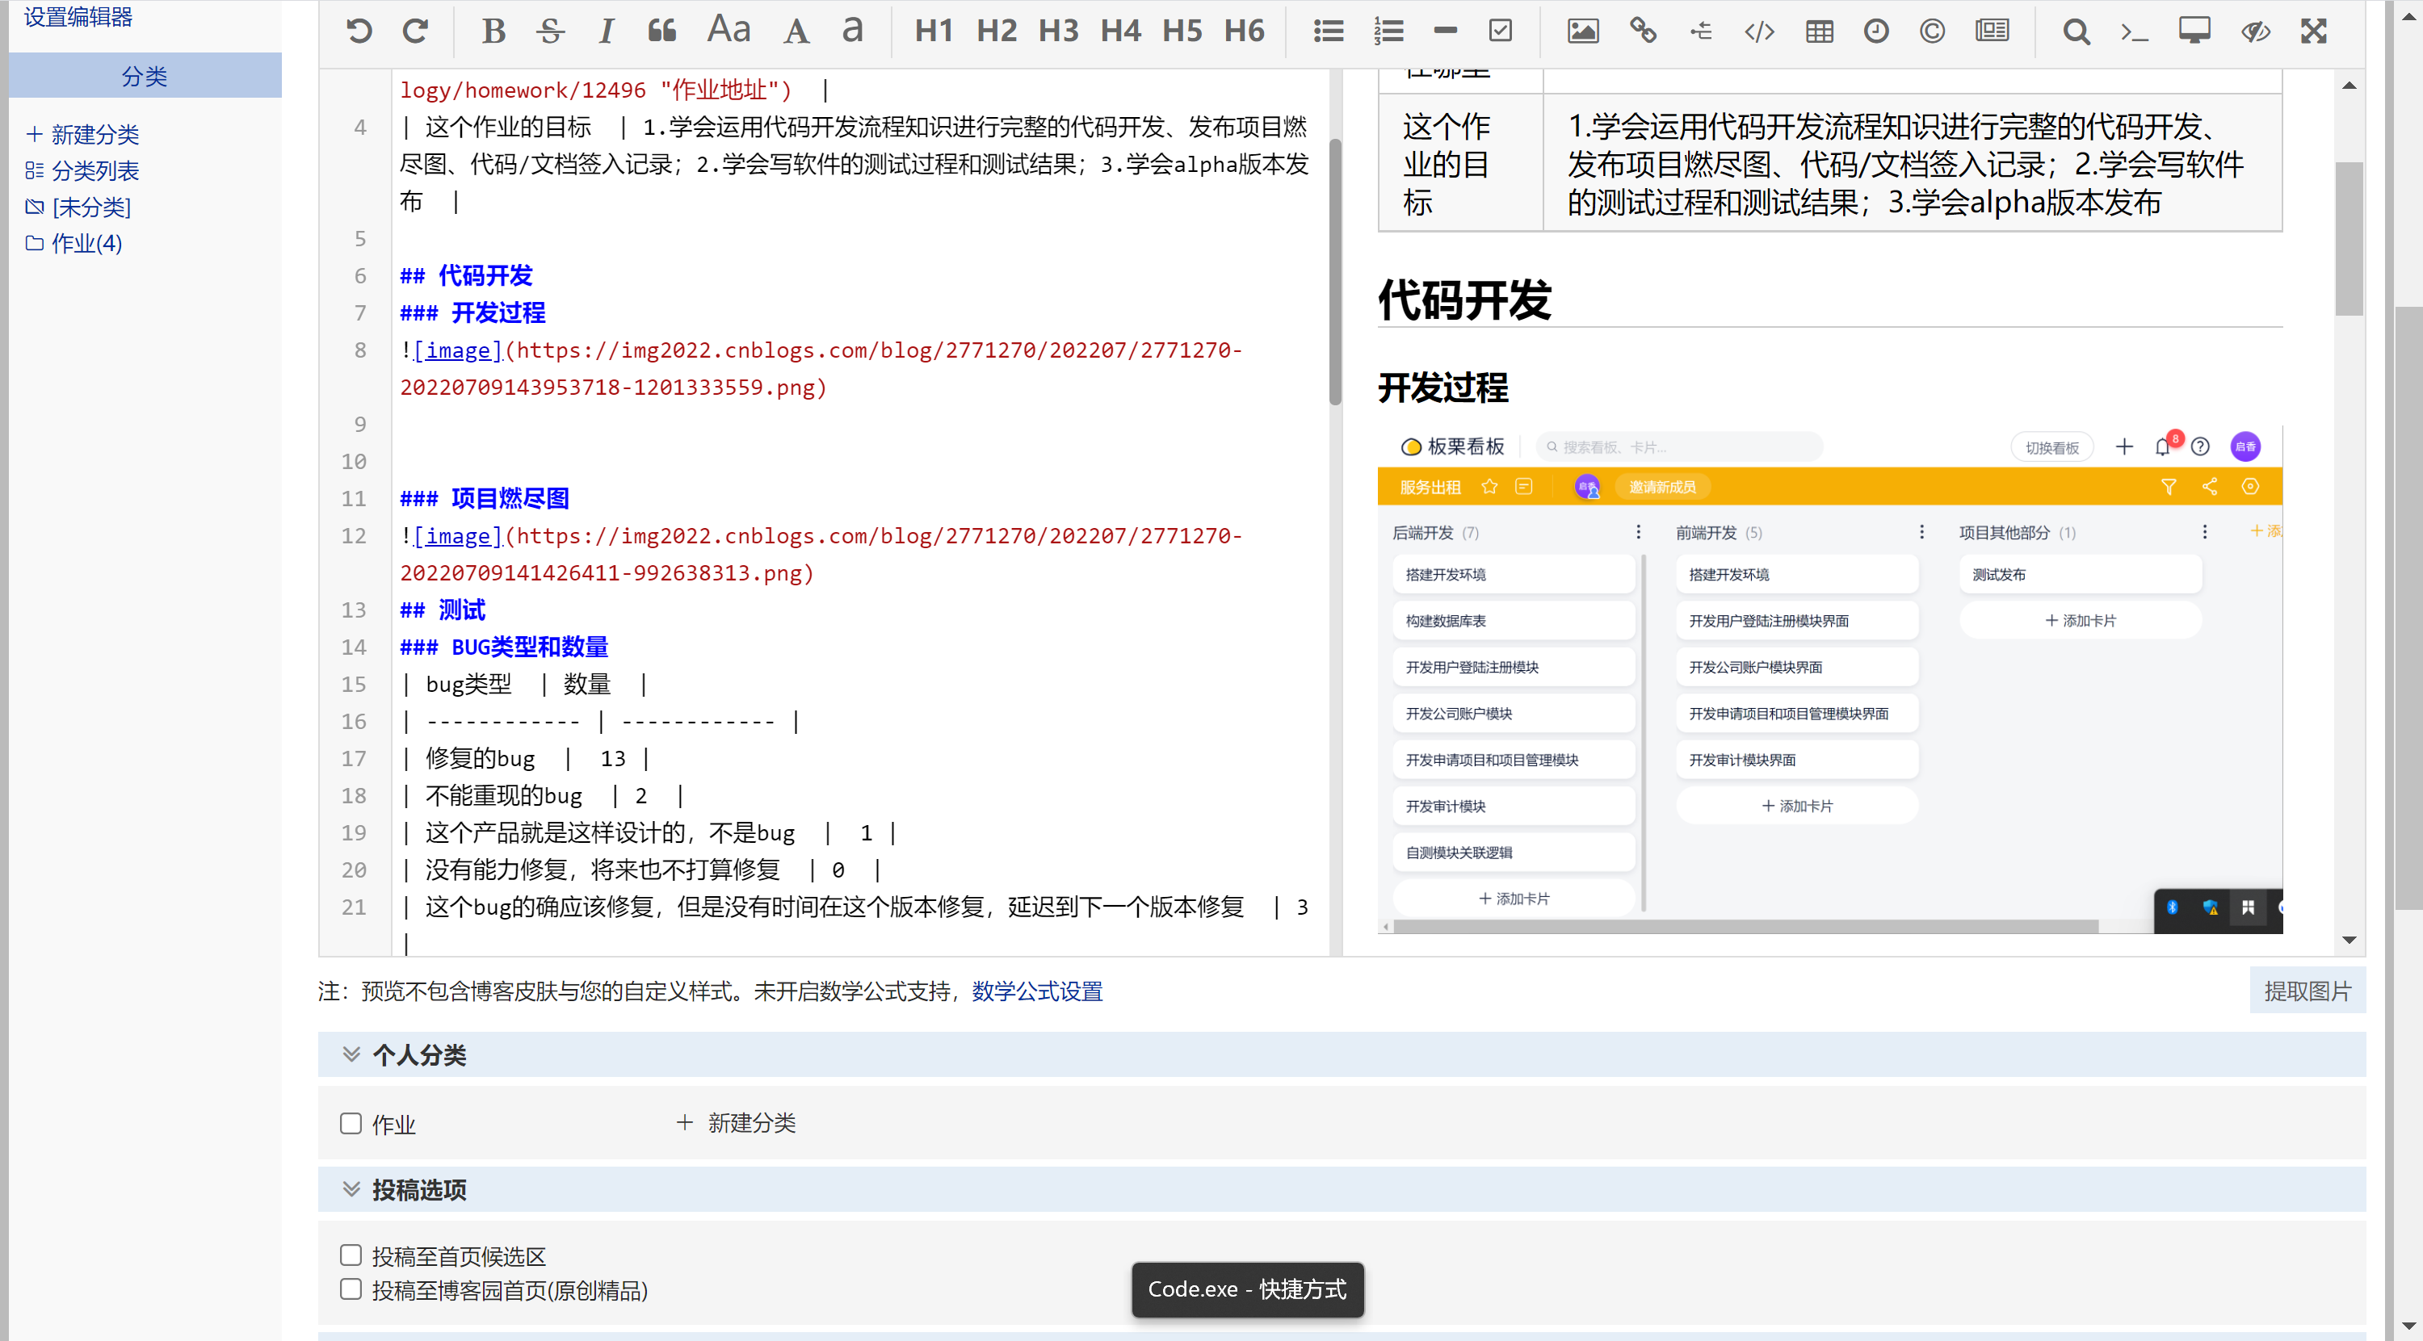Viewport: 2423px width, 1341px height.
Task: Open the 作业(4) category folder
Action: [x=86, y=244]
